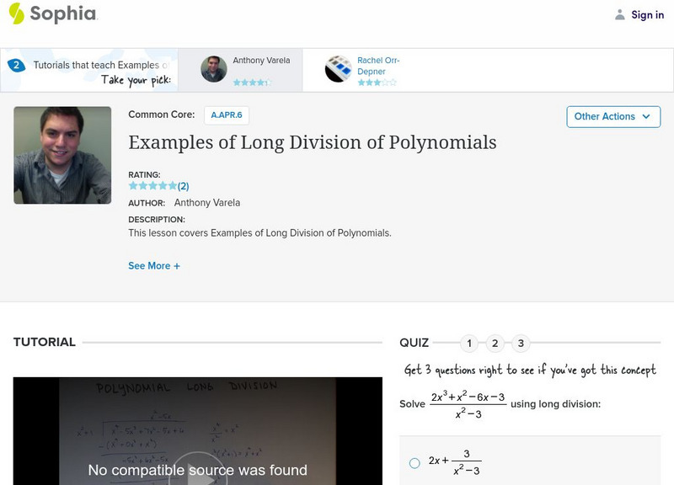Click the tutorials count badge icon
The width and height of the screenshot is (674, 485).
pos(16,65)
